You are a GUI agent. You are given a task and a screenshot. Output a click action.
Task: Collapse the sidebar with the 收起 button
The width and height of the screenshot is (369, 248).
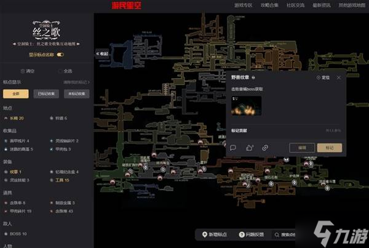[x=102, y=54]
